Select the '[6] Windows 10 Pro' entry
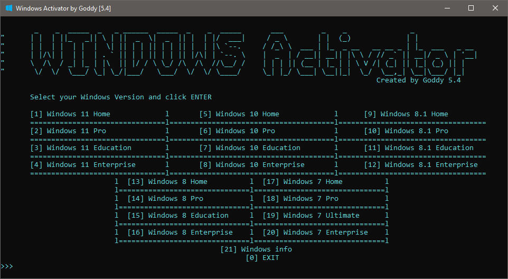Image resolution: width=508 pixels, height=279 pixels. (x=237, y=131)
